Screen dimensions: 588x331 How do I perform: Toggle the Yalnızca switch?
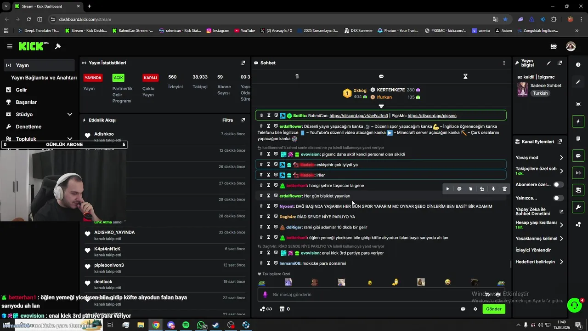(558, 198)
